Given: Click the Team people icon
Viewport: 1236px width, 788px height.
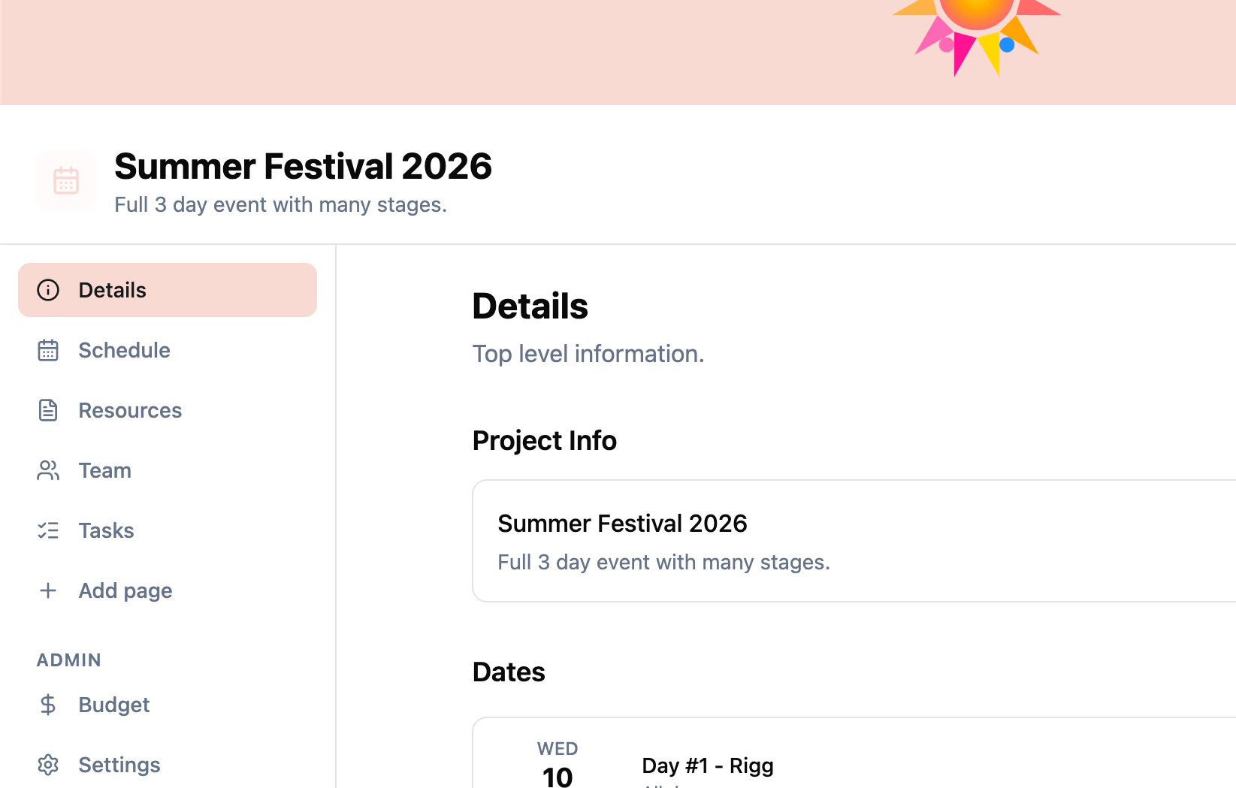Looking at the screenshot, I should (48, 470).
